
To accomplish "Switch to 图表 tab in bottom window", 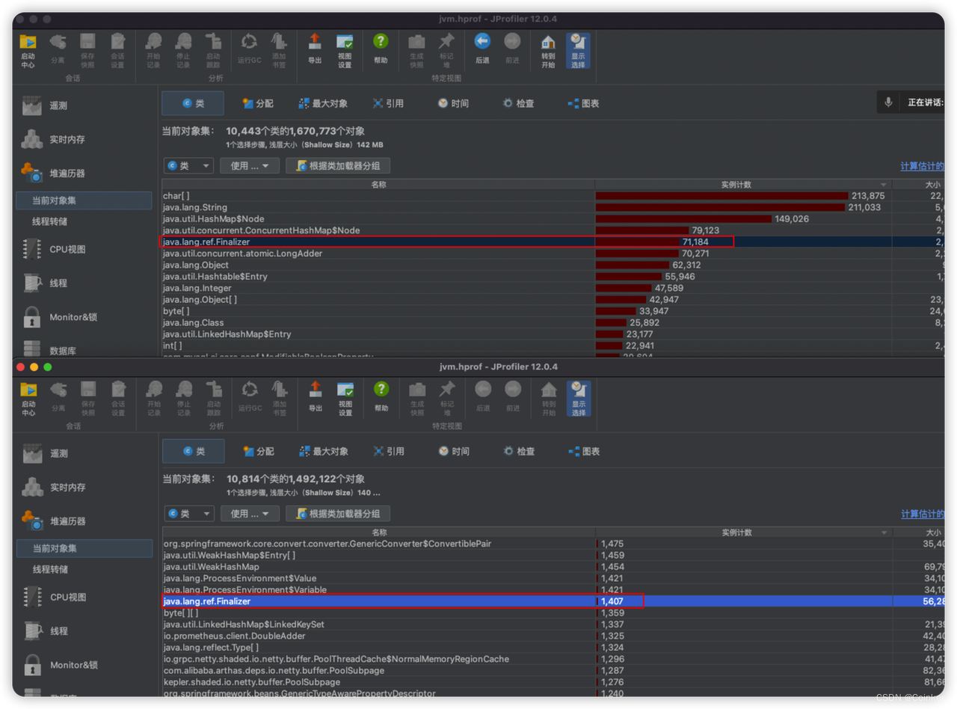I will (x=585, y=451).
